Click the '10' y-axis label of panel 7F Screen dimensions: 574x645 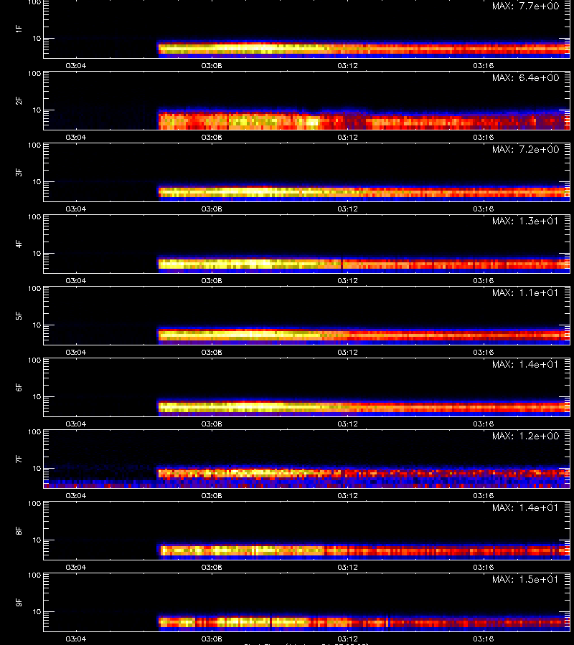tap(37, 468)
